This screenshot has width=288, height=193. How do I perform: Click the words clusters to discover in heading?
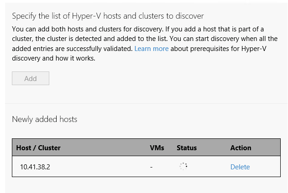(x=171, y=16)
